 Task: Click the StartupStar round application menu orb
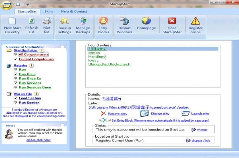click(x=6, y=5)
